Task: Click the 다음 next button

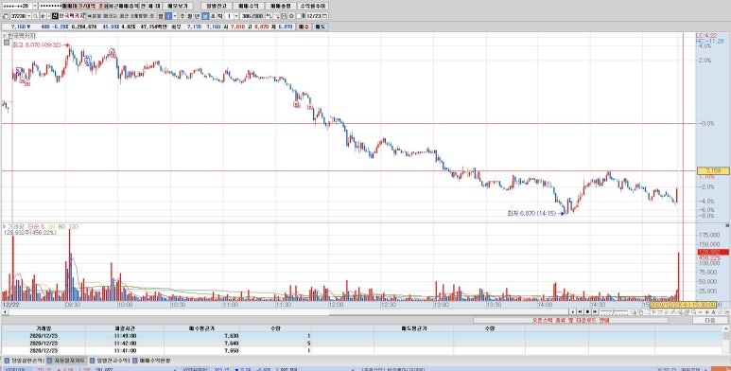Action: (x=710, y=320)
